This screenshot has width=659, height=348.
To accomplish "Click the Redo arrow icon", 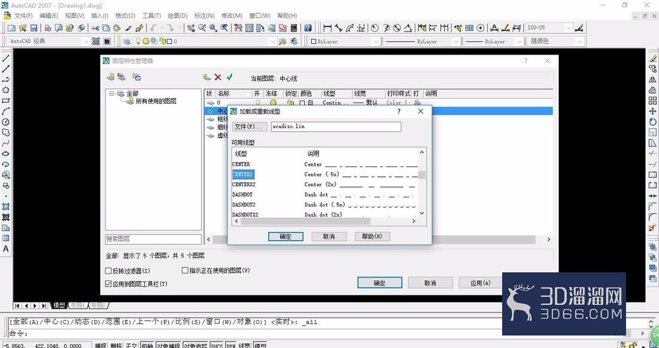I will tap(170, 28).
